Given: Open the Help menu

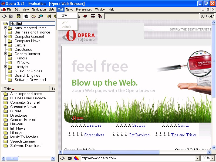Looking at the screenshot, I should click(x=112, y=9).
